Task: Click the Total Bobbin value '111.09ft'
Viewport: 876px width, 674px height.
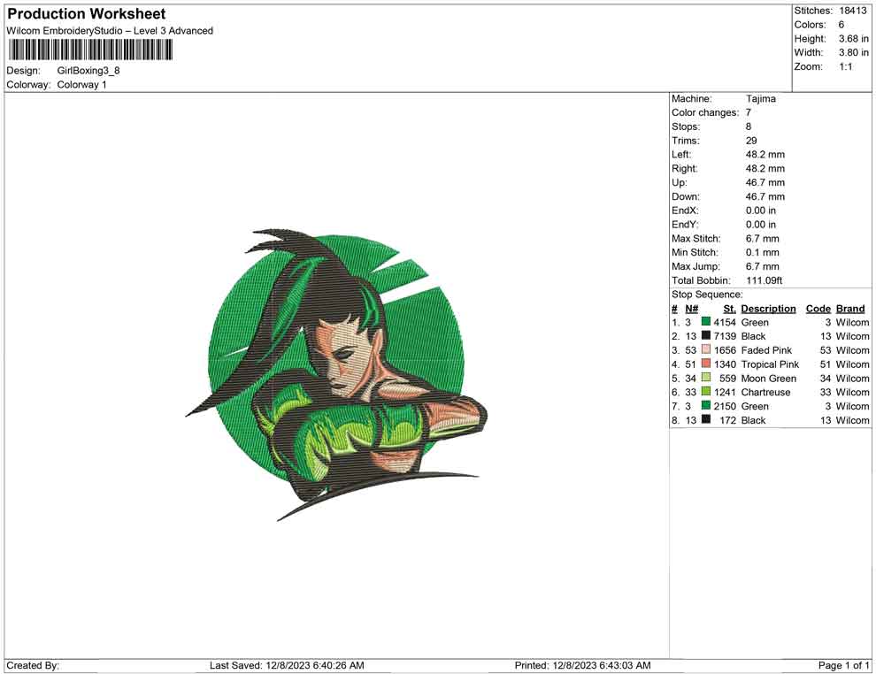Action: click(765, 280)
